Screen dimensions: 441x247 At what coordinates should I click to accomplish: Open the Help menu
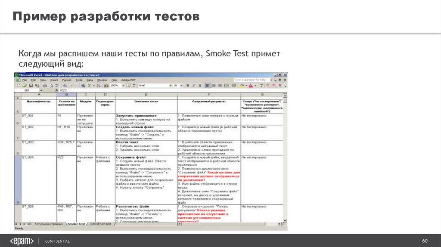point(114,80)
